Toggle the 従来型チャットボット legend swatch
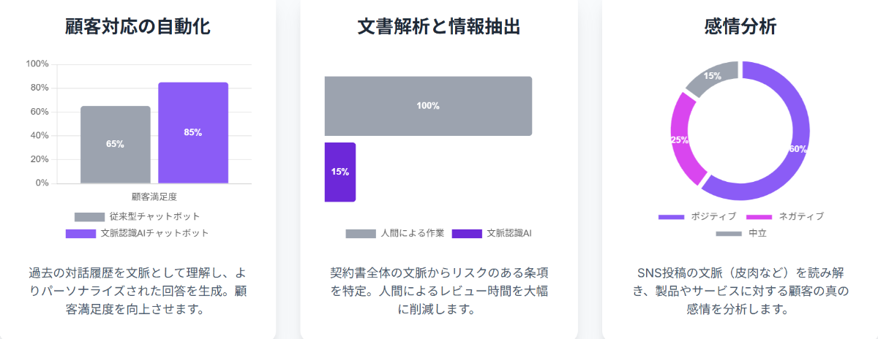Image resolution: width=878 pixels, height=339 pixels. 89,217
